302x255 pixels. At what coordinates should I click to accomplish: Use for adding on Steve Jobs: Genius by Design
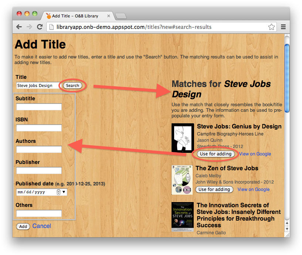[x=216, y=154]
